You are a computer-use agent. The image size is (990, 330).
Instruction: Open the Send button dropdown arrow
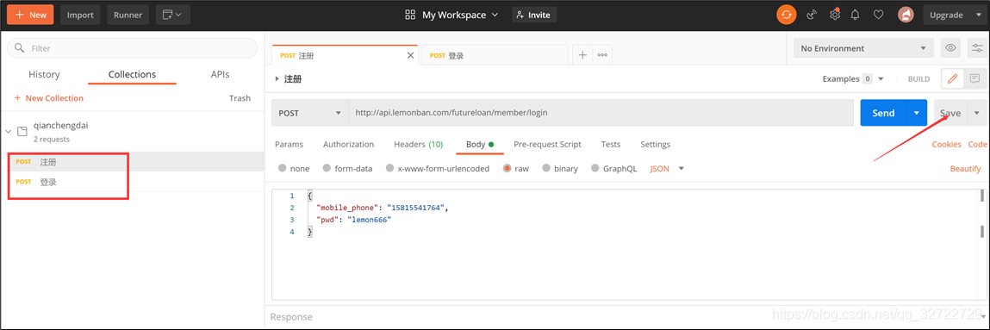pyautogui.click(x=917, y=113)
